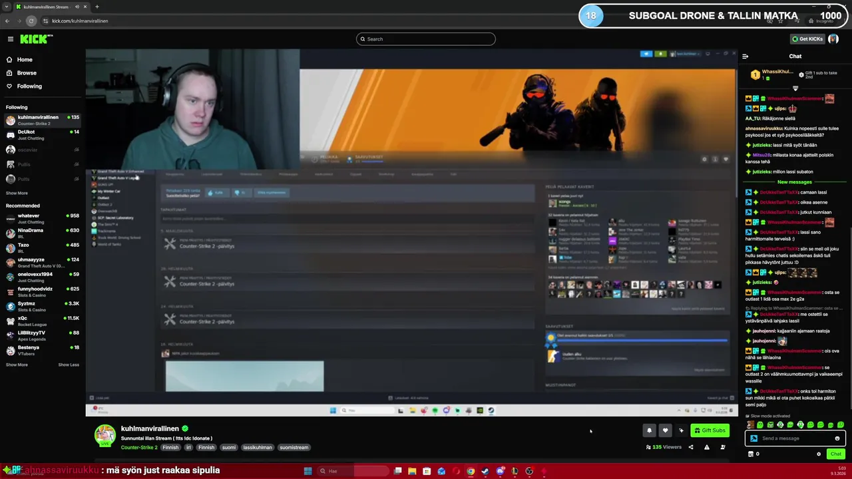852x479 pixels.
Task: Open Discord from taskbar
Action: pos(500,471)
